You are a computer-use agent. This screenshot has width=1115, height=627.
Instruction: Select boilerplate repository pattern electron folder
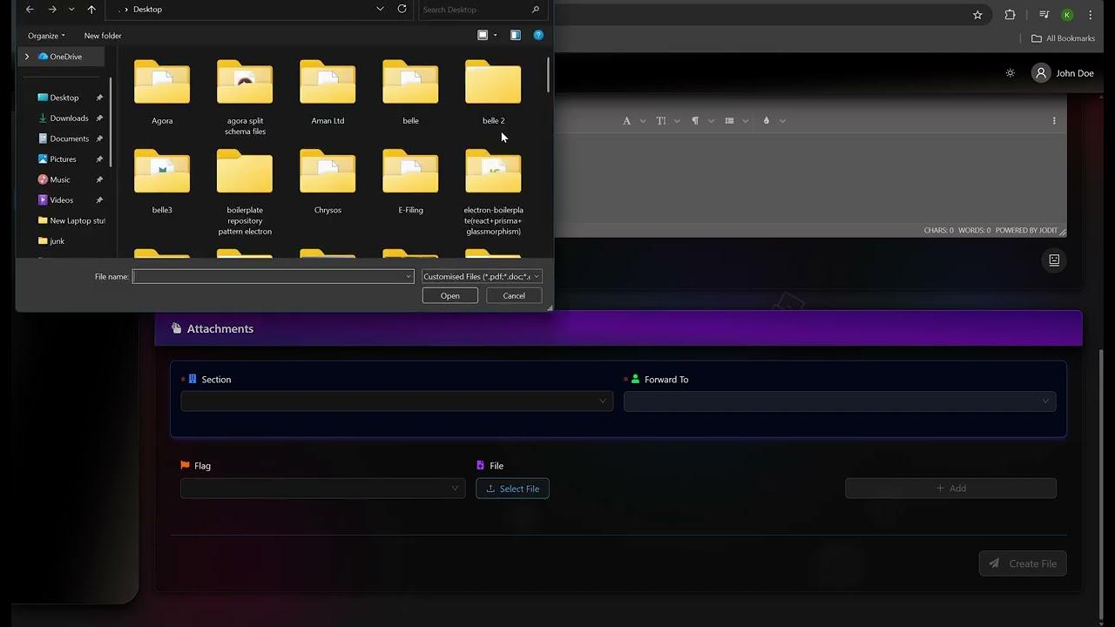(245, 192)
